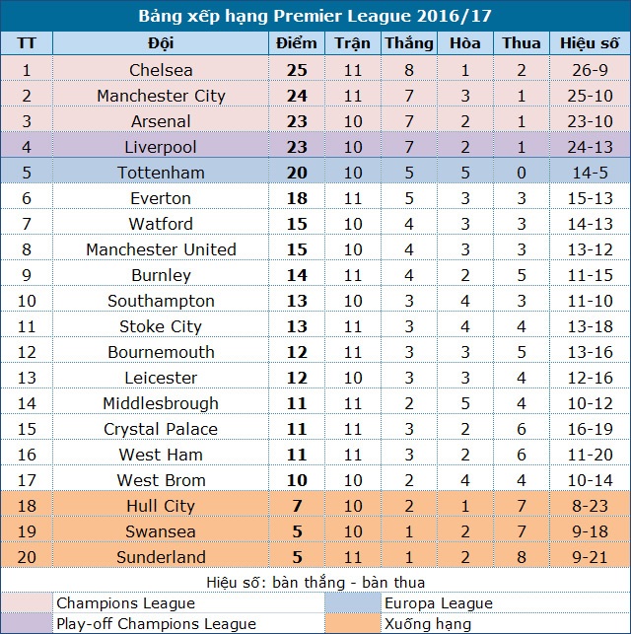This screenshot has height=634, width=631.
Task: Click the Trận column header
Action: [352, 43]
